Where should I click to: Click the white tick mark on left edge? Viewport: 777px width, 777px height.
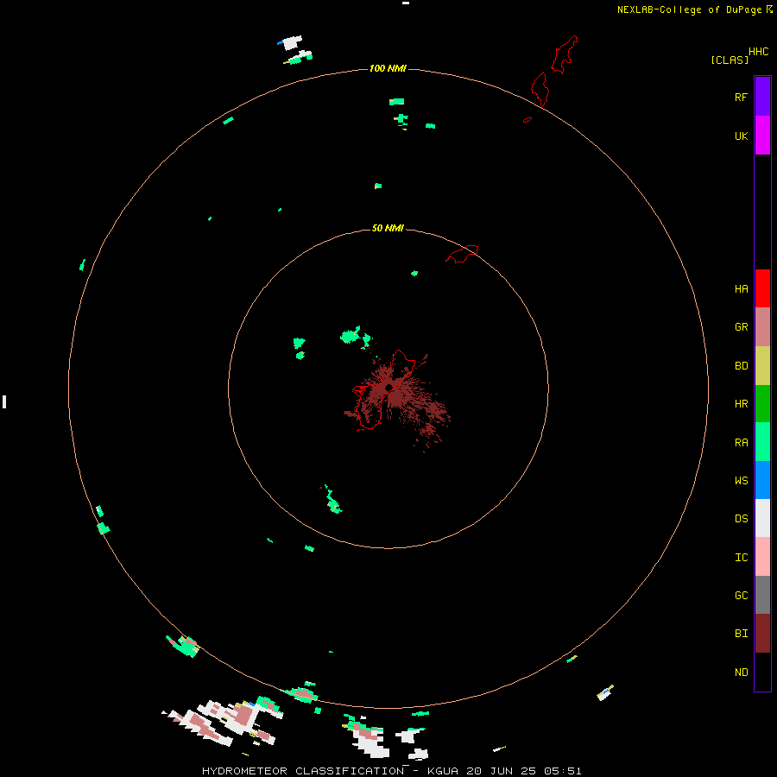point(4,401)
